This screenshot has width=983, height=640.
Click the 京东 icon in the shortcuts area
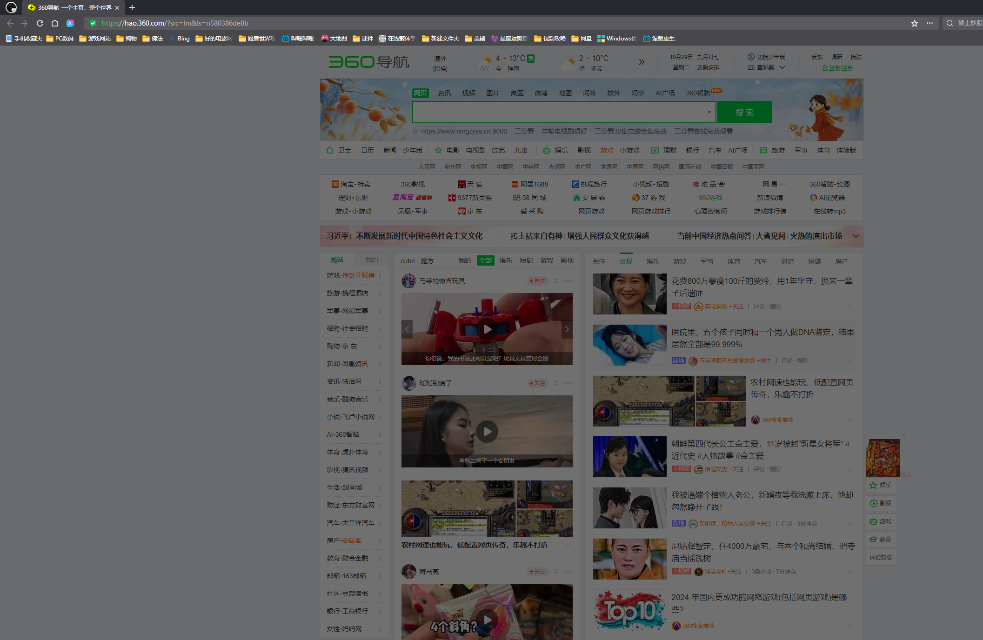click(461, 211)
